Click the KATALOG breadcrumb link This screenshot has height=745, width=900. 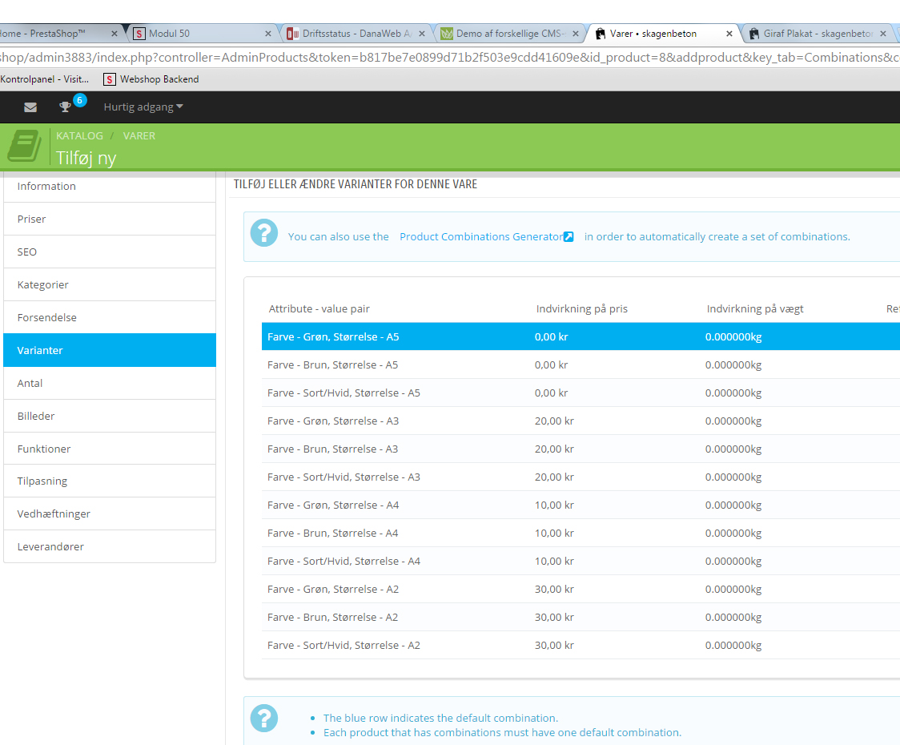click(79, 135)
